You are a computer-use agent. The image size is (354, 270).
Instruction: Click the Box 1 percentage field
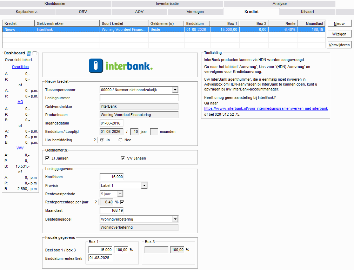tap(121, 250)
